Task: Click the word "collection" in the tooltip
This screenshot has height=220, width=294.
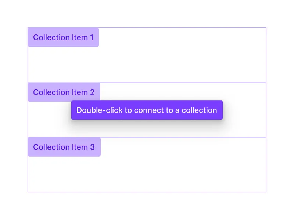Action: tap(199, 110)
